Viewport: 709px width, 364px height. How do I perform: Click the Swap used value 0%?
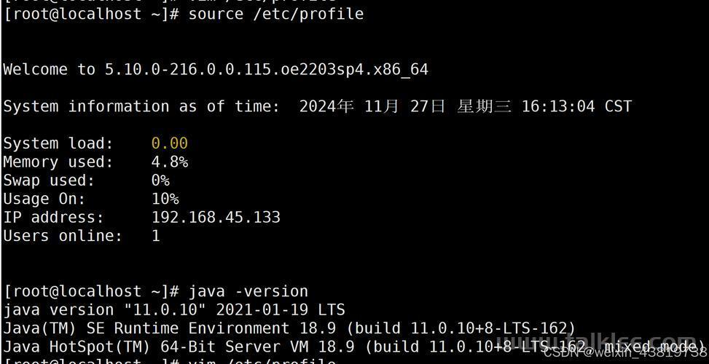click(x=160, y=181)
